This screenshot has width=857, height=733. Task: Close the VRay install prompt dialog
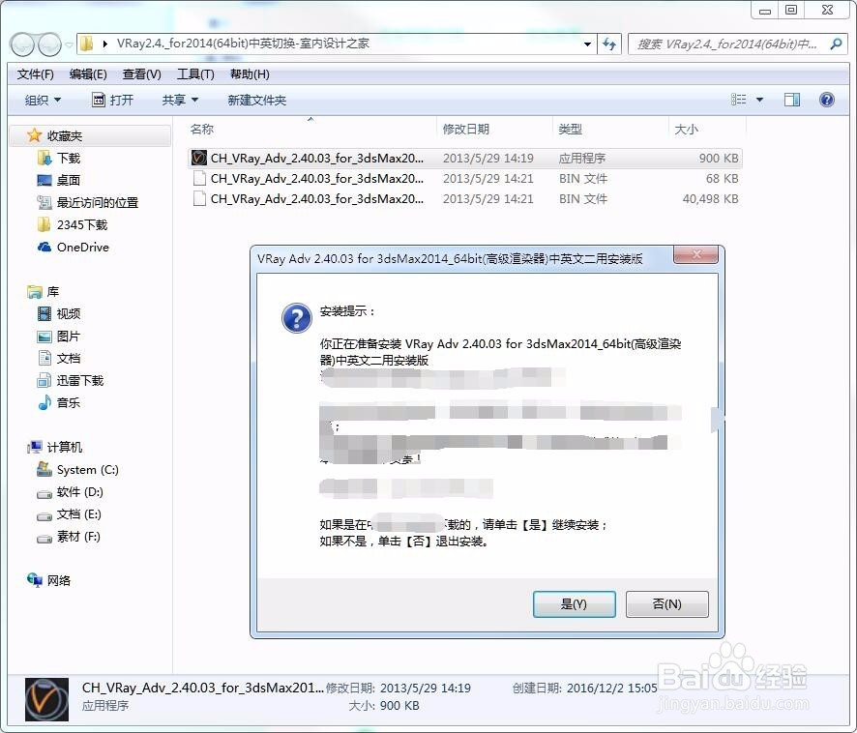pos(695,254)
